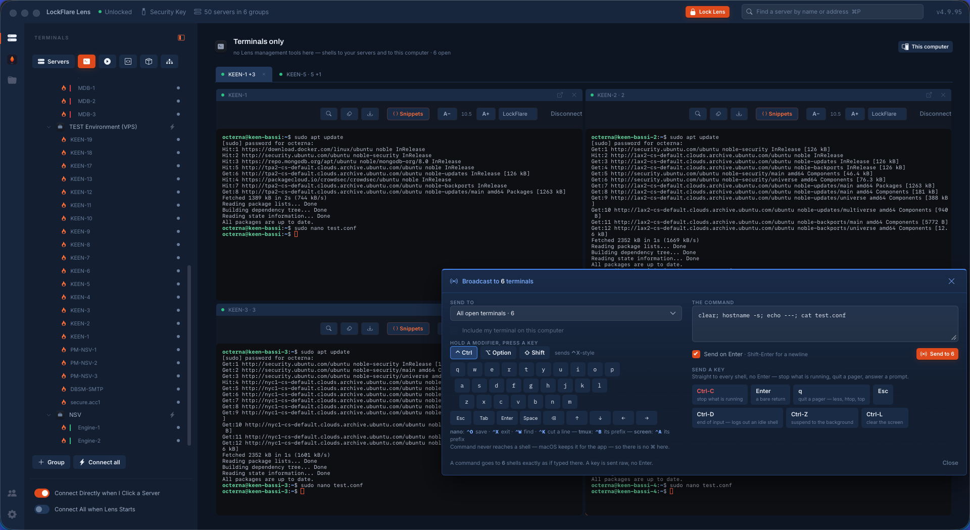Viewport: 970px width, 530px height.
Task: Click Send to 6 button
Action: (x=937, y=354)
